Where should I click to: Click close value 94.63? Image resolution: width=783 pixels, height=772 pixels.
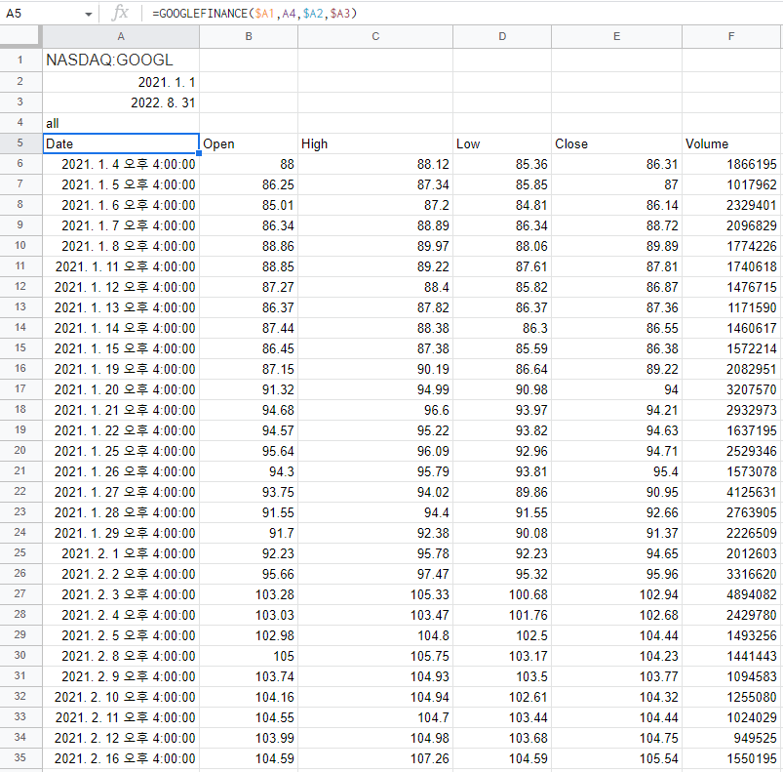(616, 430)
